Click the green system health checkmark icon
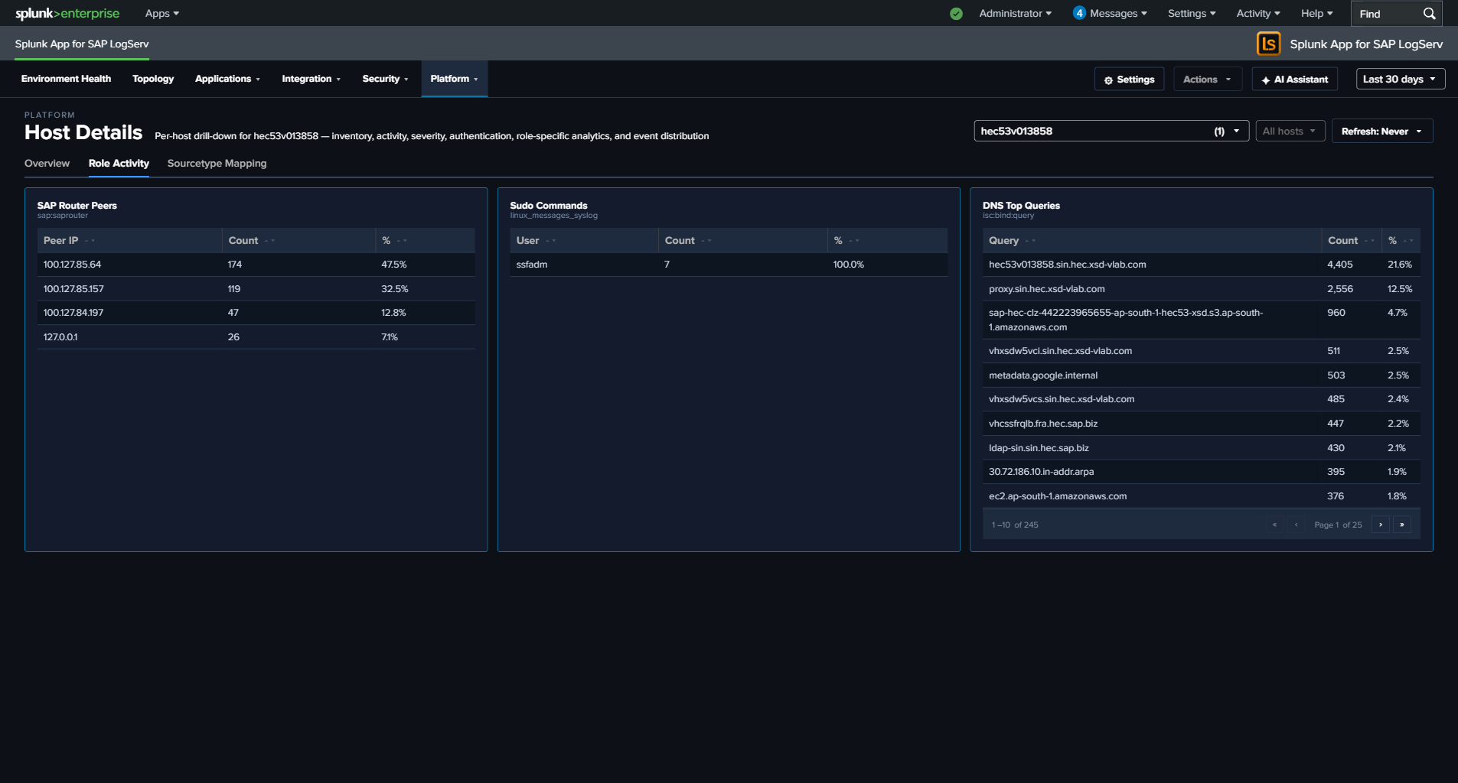Viewport: 1458px width, 783px height. (x=956, y=14)
